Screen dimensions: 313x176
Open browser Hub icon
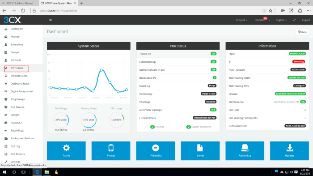pyautogui.click(x=283, y=11)
